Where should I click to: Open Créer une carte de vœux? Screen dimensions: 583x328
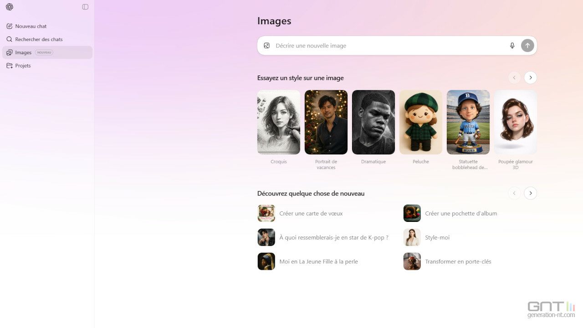[x=311, y=213]
